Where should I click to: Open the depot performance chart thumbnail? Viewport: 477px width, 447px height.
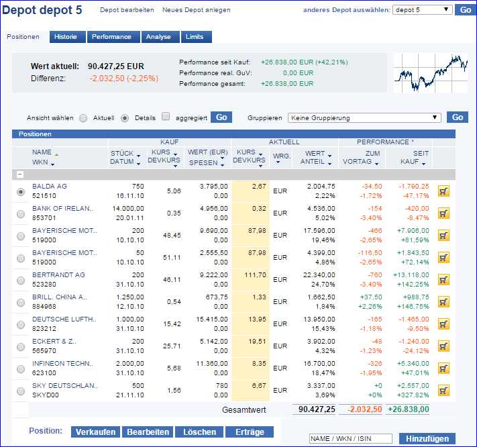click(431, 73)
